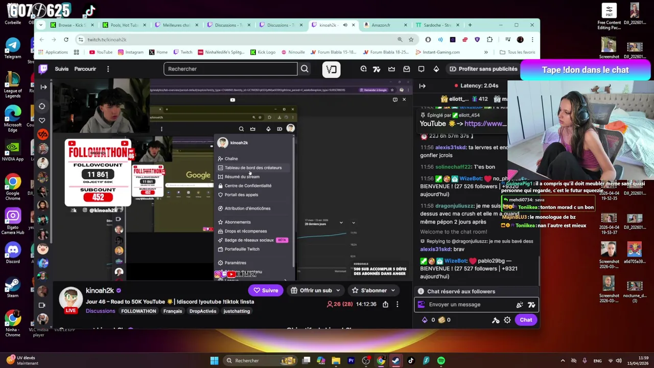Expand more bookmarks chevron in bookmarks bar
The image size is (654, 368).
point(486,52)
